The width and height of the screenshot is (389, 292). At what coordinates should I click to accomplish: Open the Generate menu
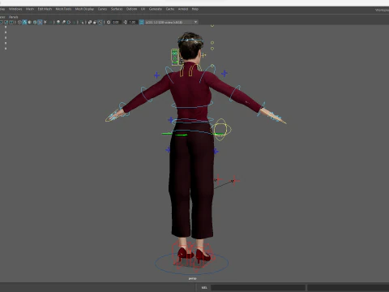tap(156, 9)
